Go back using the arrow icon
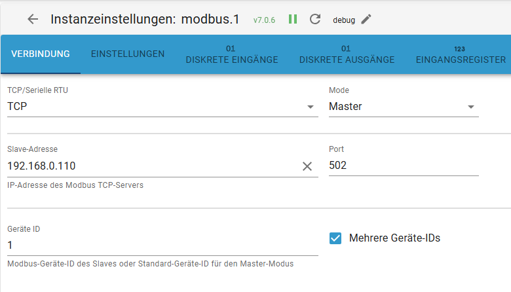511x292 pixels. (33, 19)
